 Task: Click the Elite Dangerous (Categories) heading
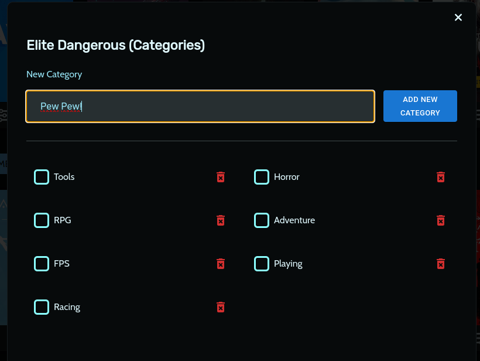tap(116, 45)
